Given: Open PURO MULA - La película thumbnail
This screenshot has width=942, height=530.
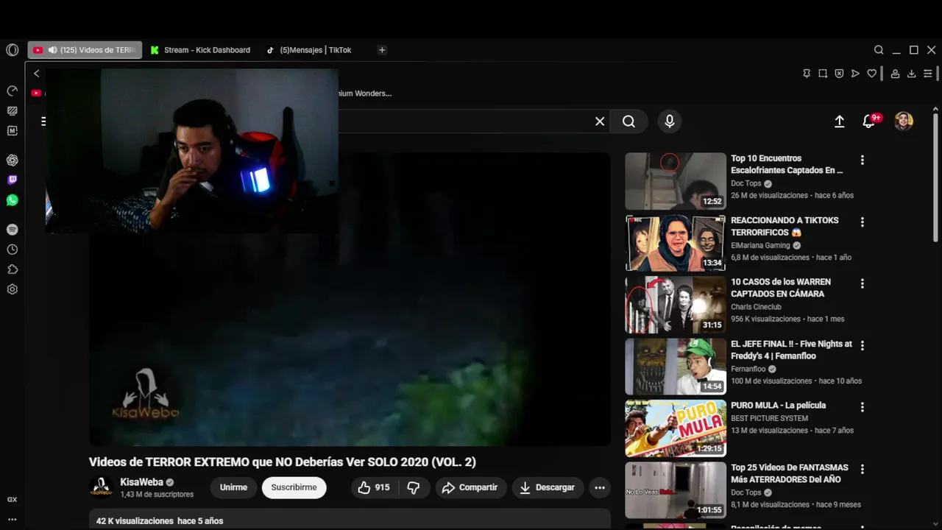Looking at the screenshot, I should [676, 428].
